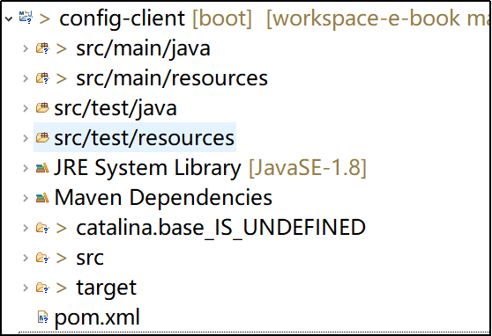Click the src/main/java package folder icon

pyautogui.click(x=42, y=47)
